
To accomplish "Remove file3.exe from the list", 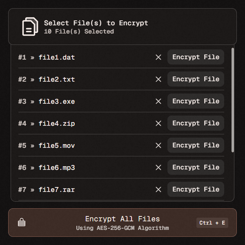I will point(158,101).
